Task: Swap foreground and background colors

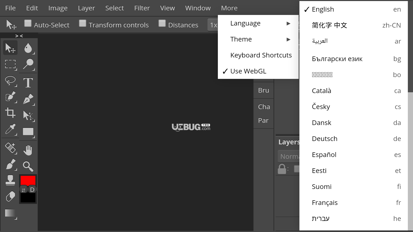Action: 23,190
